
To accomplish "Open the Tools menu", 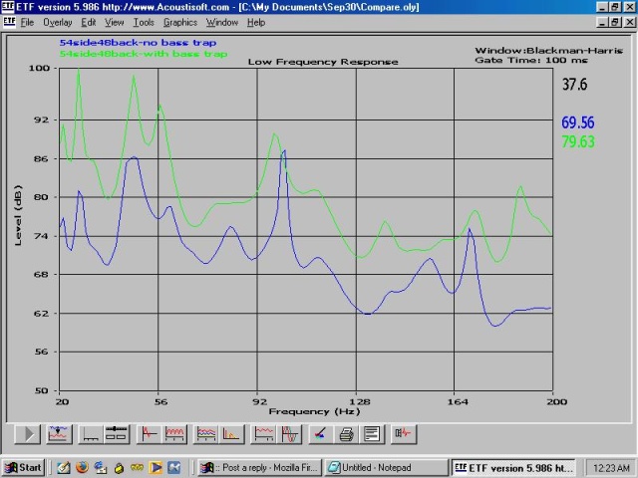I will (x=144, y=22).
